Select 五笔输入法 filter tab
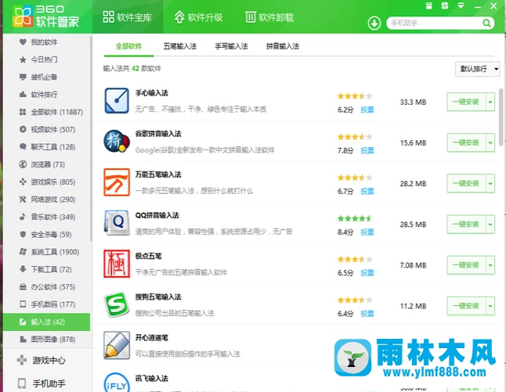This screenshot has height=392, width=506. tap(179, 46)
